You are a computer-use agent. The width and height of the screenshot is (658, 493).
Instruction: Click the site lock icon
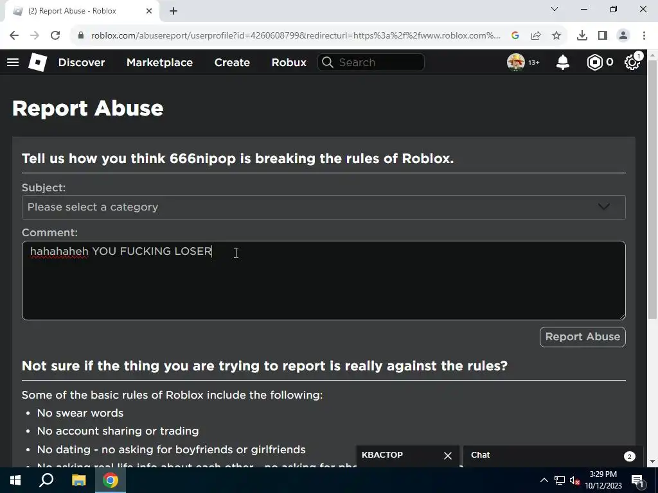coord(81,36)
